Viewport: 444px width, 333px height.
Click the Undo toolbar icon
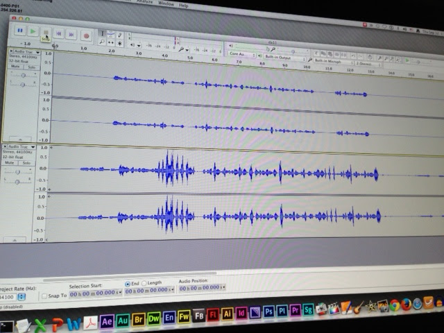coord(353,55)
